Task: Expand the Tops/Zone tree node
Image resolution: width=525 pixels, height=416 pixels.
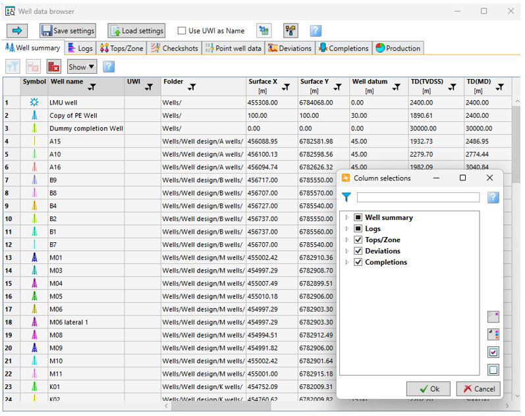Action: click(347, 240)
